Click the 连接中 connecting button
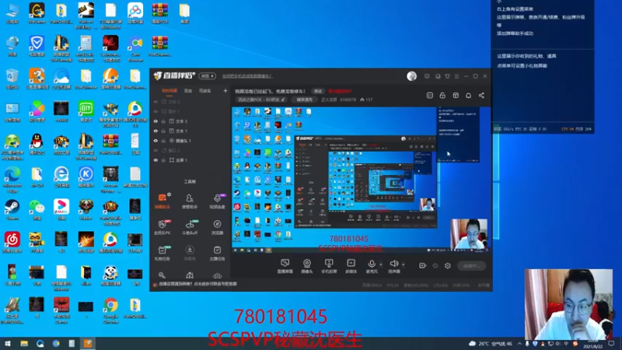This screenshot has width=622, height=350. point(471,266)
